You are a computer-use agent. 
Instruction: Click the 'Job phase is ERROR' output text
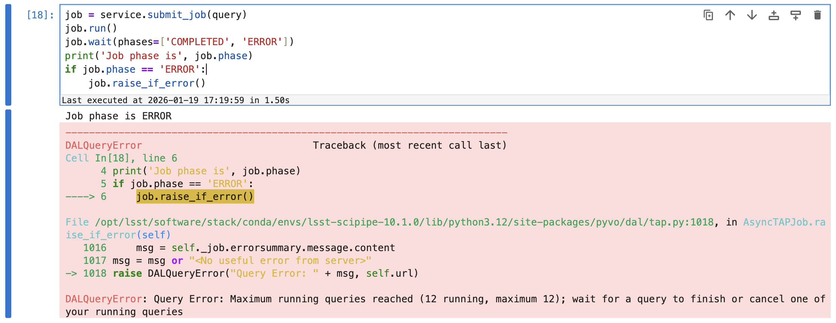pyautogui.click(x=118, y=116)
